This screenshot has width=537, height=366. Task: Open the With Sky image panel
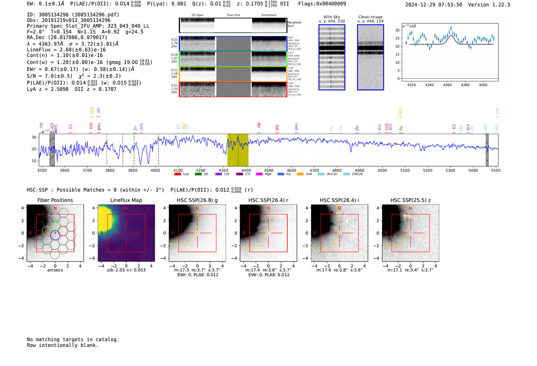(x=332, y=57)
